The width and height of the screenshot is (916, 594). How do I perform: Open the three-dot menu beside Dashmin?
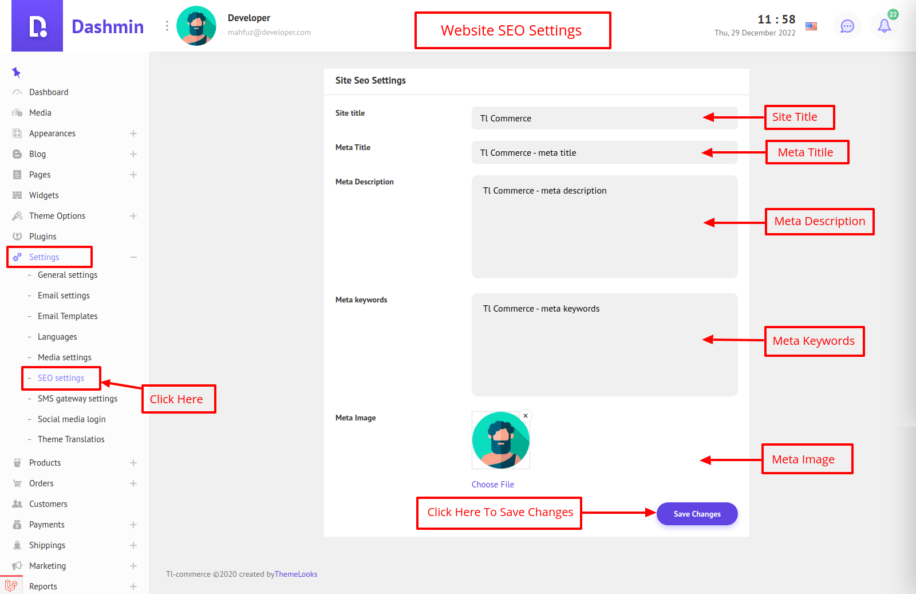pos(167,26)
